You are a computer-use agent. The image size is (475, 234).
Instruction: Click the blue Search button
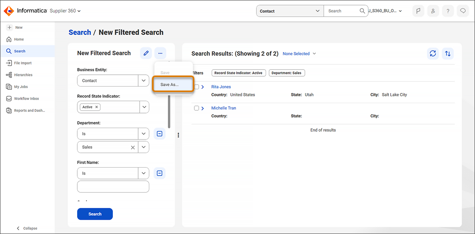point(95,214)
